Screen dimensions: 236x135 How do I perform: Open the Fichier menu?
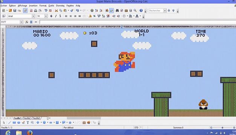click(4, 6)
